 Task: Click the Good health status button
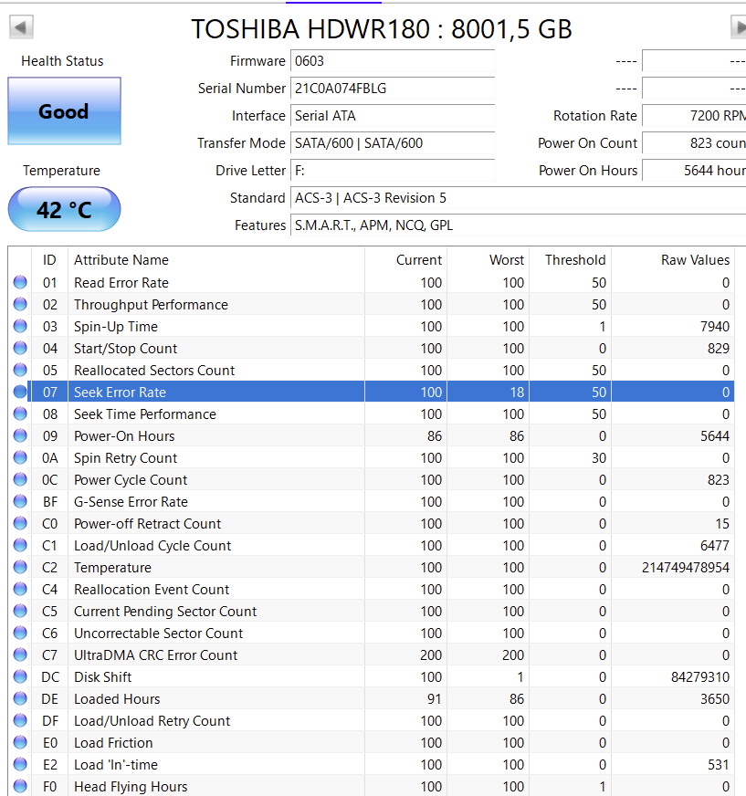[64, 111]
